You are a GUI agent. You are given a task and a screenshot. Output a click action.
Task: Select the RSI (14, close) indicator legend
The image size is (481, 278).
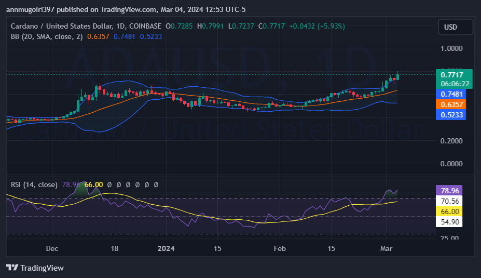(34, 184)
